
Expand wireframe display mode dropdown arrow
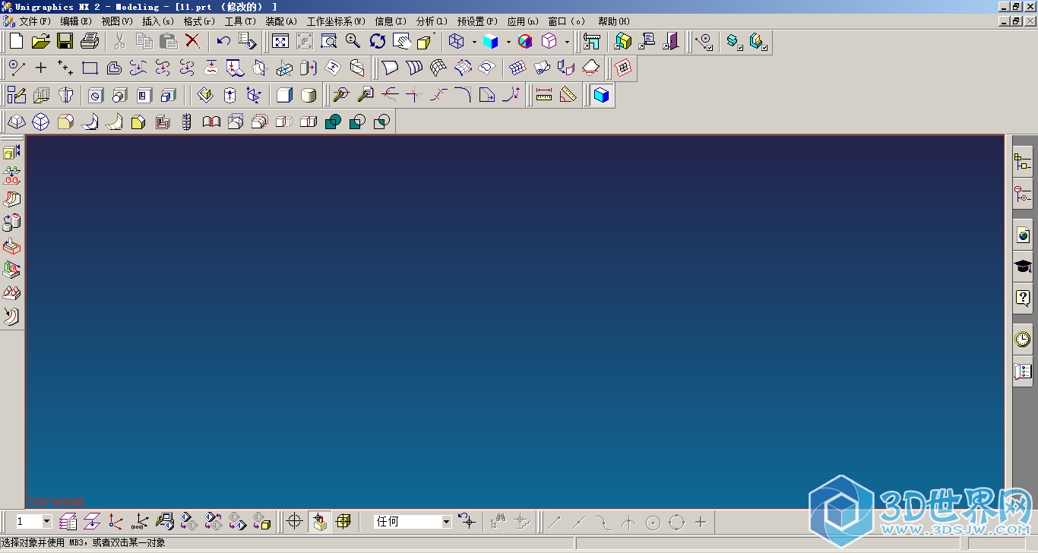pos(474,42)
